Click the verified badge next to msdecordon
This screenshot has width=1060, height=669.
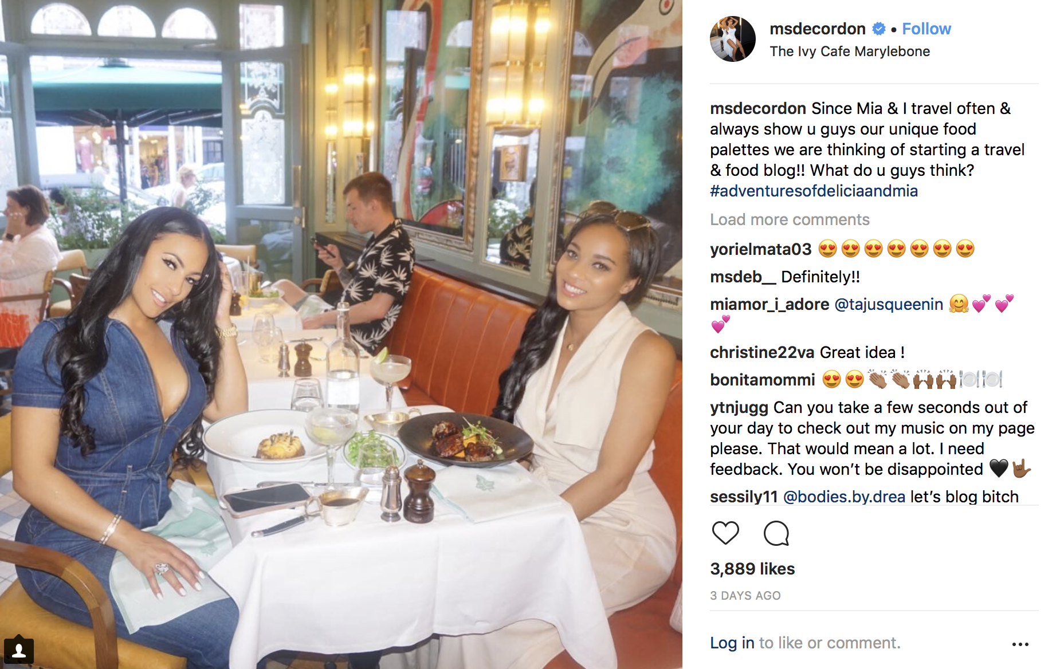[x=879, y=29]
